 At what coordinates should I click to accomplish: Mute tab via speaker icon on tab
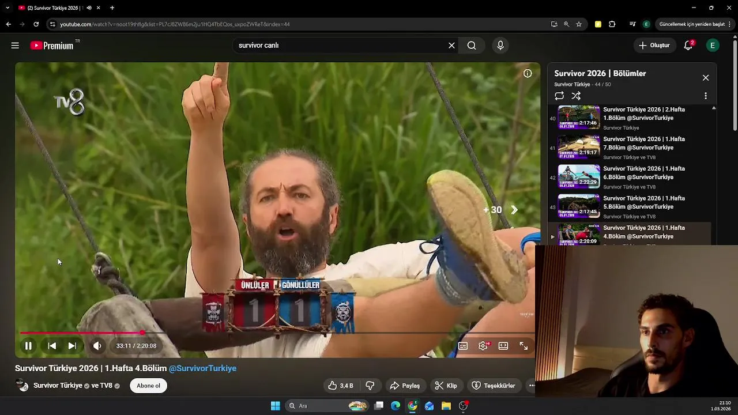89,8
